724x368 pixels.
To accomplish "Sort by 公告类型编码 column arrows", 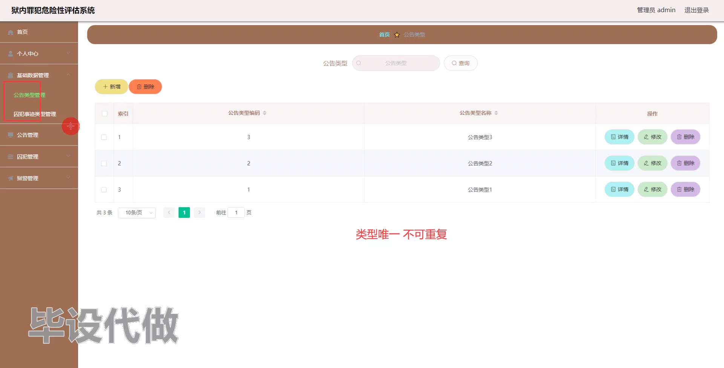I will (x=265, y=113).
